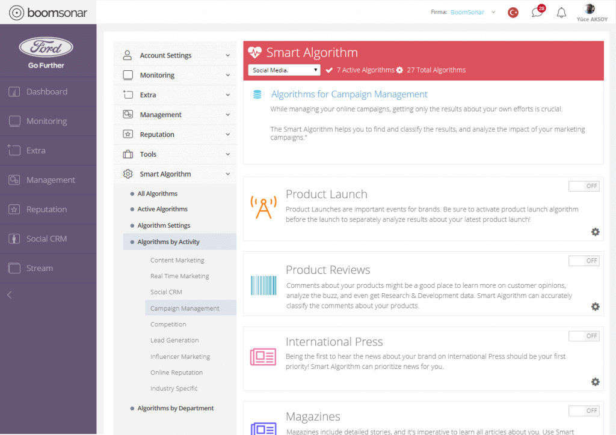Click the Stream icon in the sidebar
The height and width of the screenshot is (435, 616).
click(x=14, y=269)
